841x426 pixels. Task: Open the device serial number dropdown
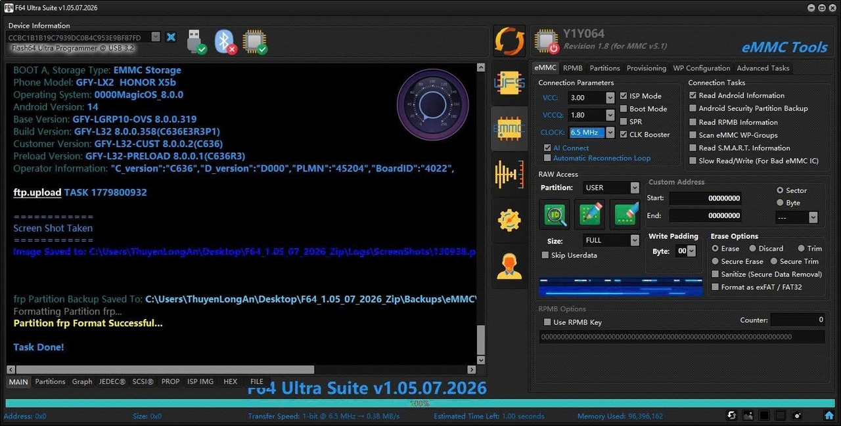click(156, 37)
